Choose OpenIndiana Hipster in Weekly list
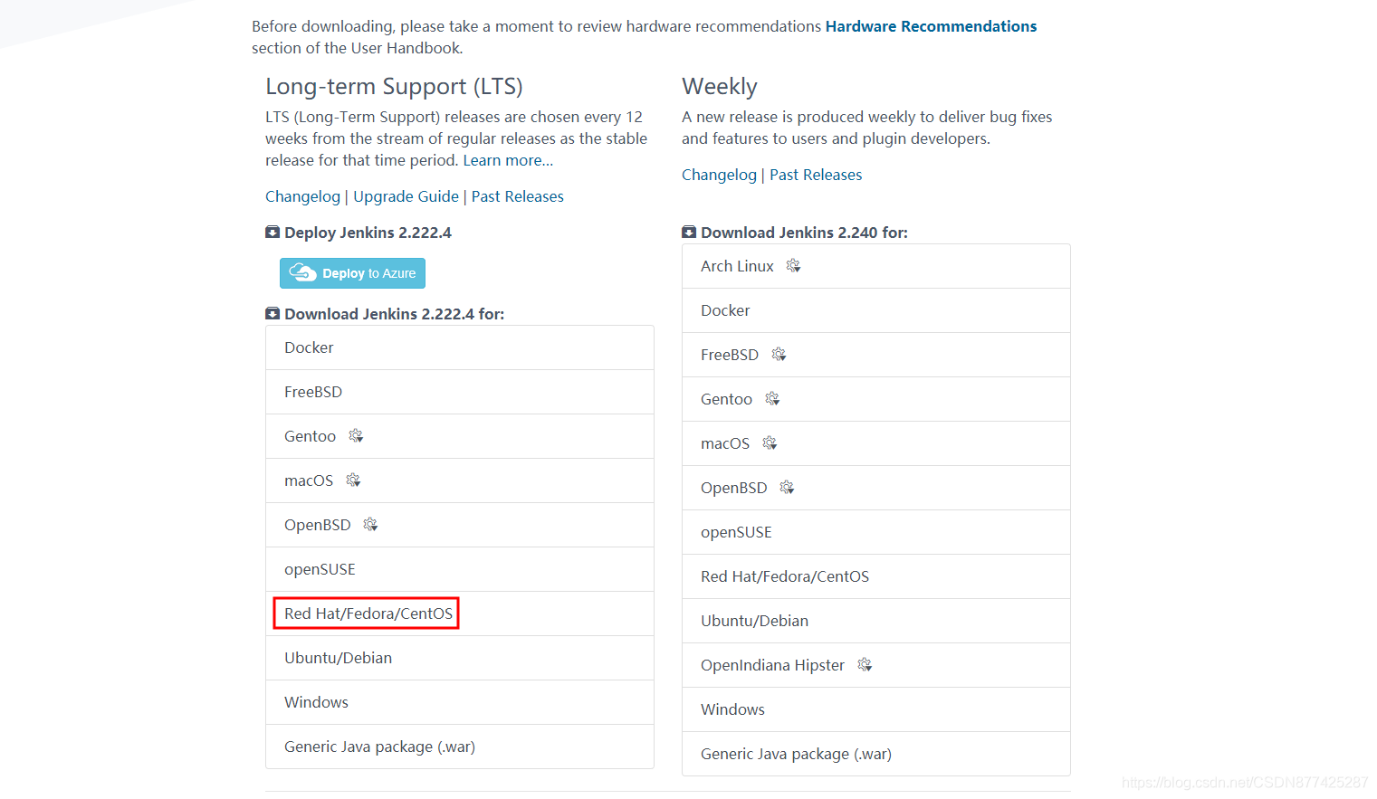The image size is (1377, 799). (876, 665)
